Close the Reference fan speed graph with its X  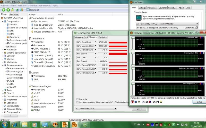coord(203,68)
